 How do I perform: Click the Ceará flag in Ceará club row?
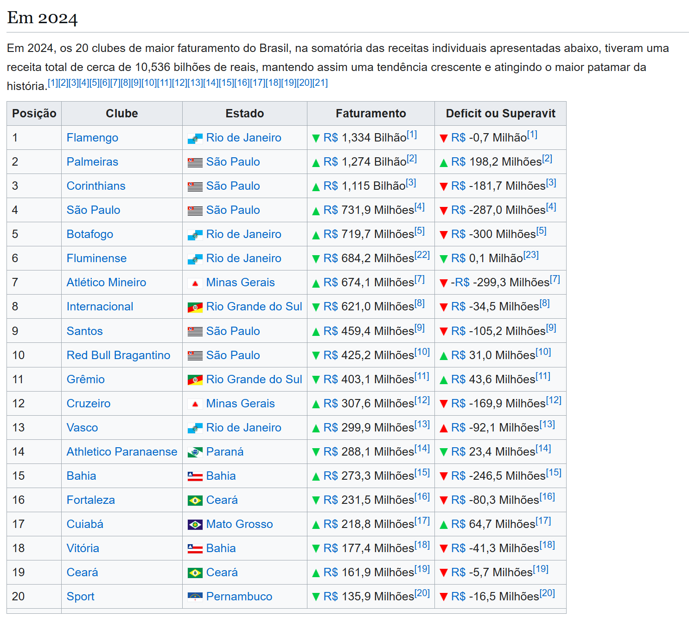(195, 573)
